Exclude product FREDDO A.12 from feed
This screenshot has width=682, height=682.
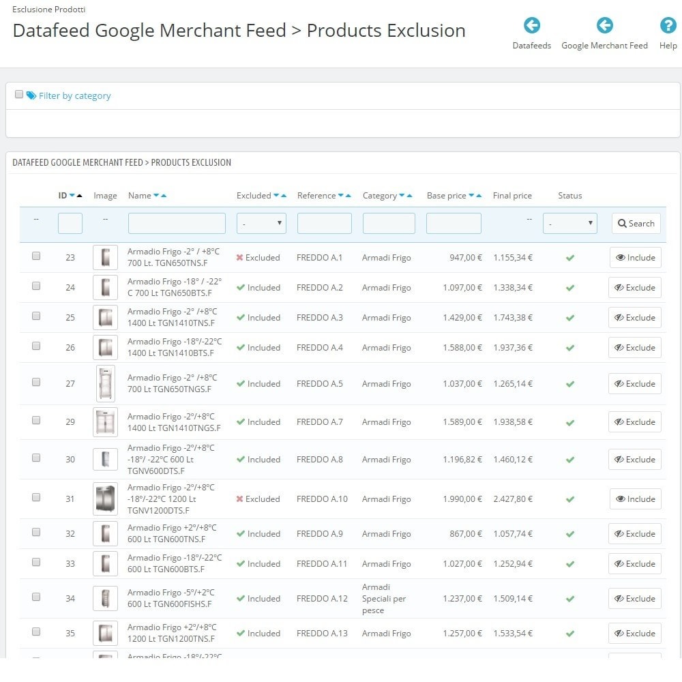click(x=634, y=599)
